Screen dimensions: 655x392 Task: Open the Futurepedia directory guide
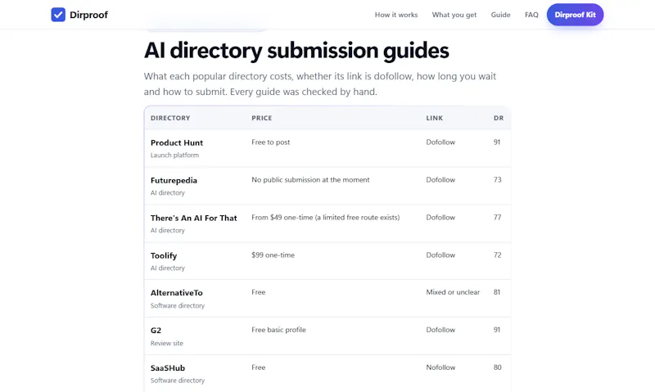click(174, 180)
